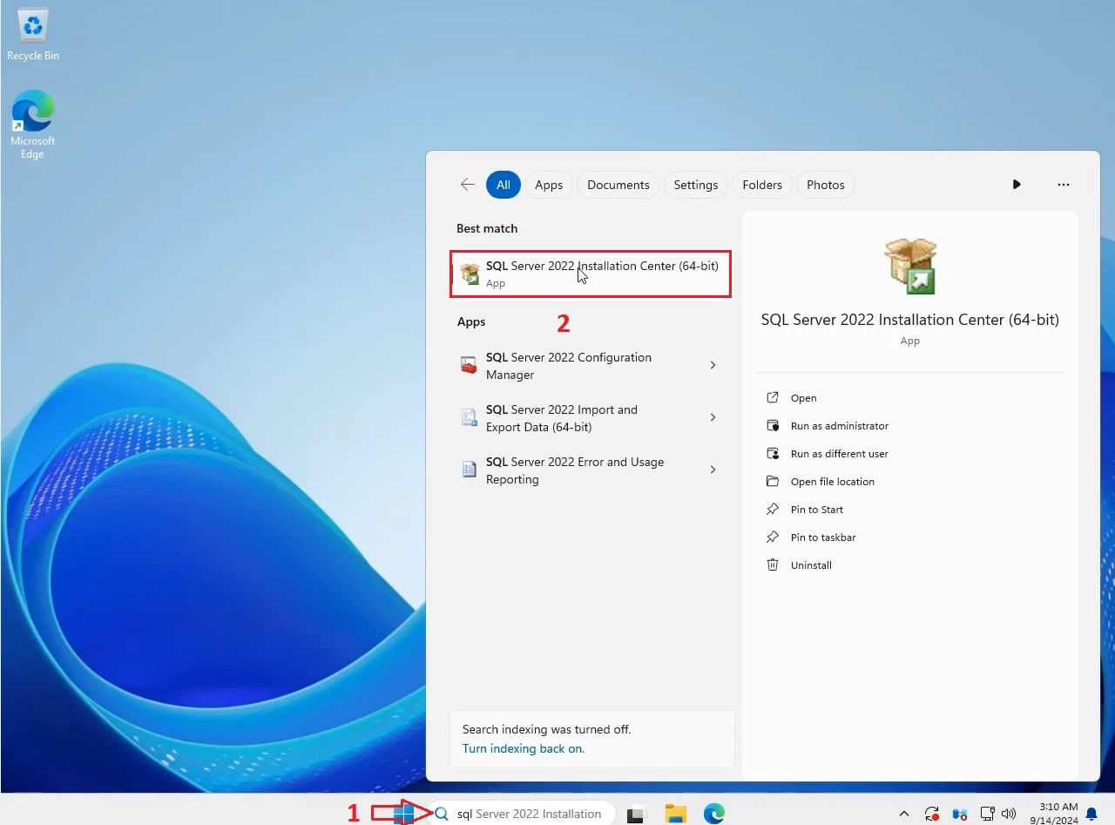Screen dimensions: 1115x825
Task: Select the All filter tab
Action: coord(503,185)
